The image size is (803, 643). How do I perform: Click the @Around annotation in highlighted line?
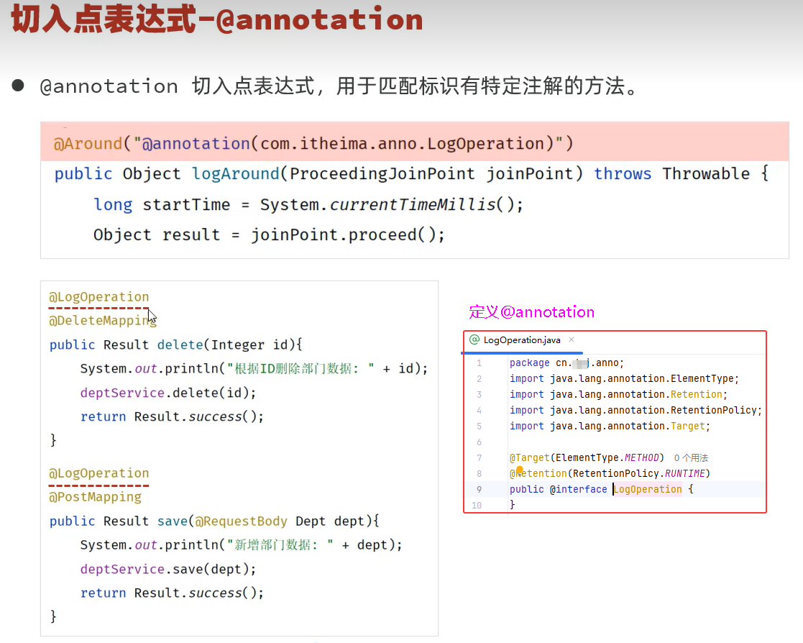pos(88,143)
